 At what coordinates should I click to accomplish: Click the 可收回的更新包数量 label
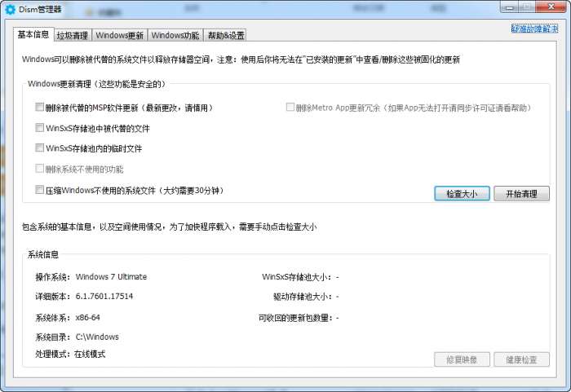295,318
